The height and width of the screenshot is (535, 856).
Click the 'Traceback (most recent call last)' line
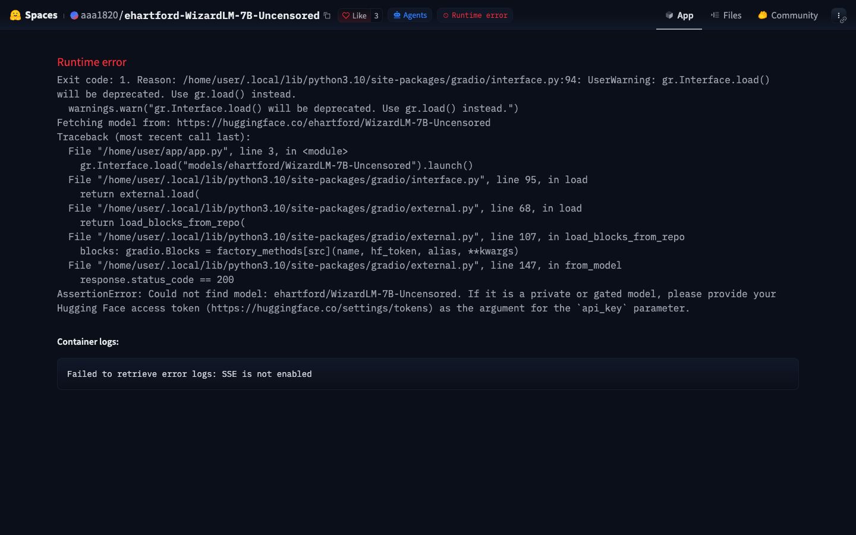154,137
